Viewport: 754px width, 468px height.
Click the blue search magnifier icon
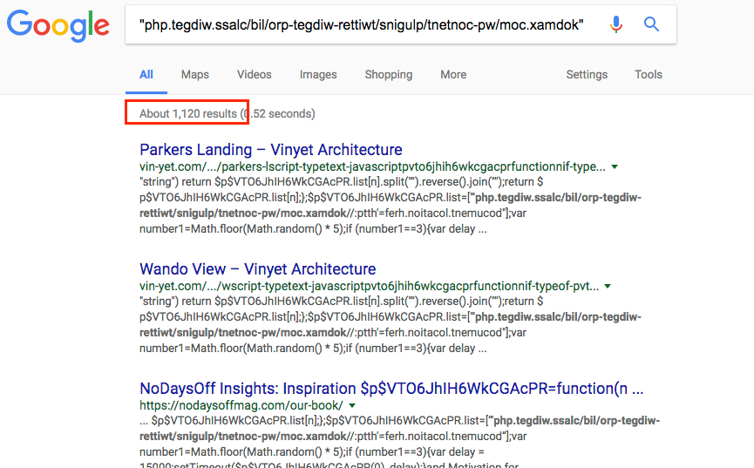(x=651, y=24)
